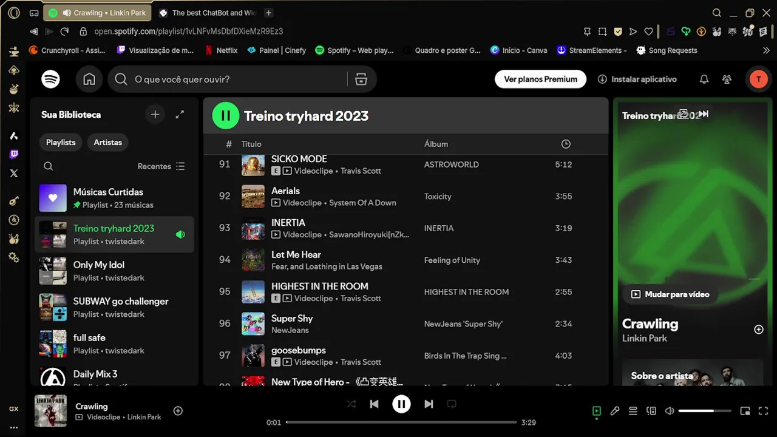
Task: Switch to The best ChatBot browser tab
Action: [x=207, y=13]
